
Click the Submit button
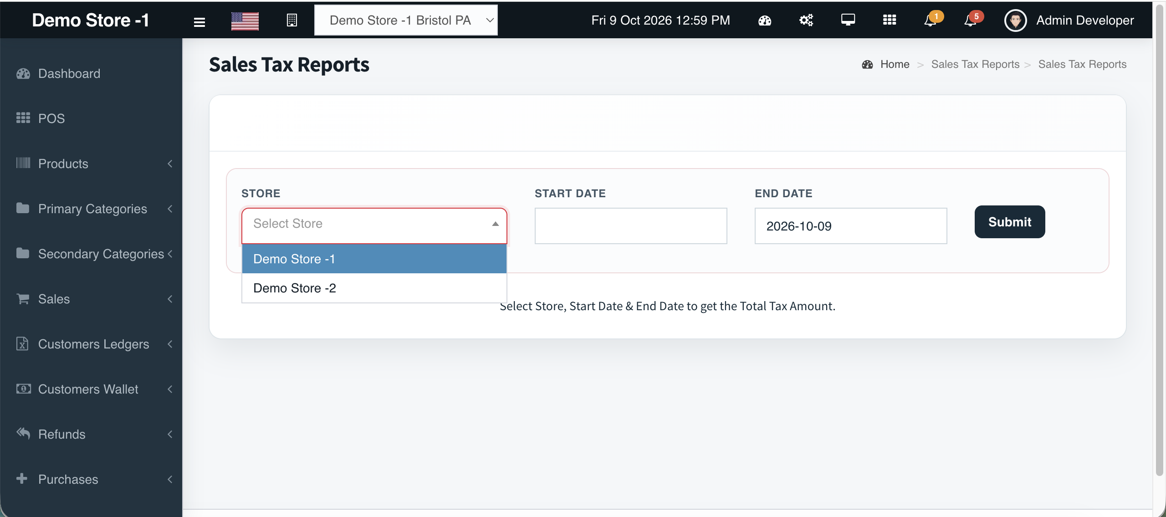point(1010,222)
